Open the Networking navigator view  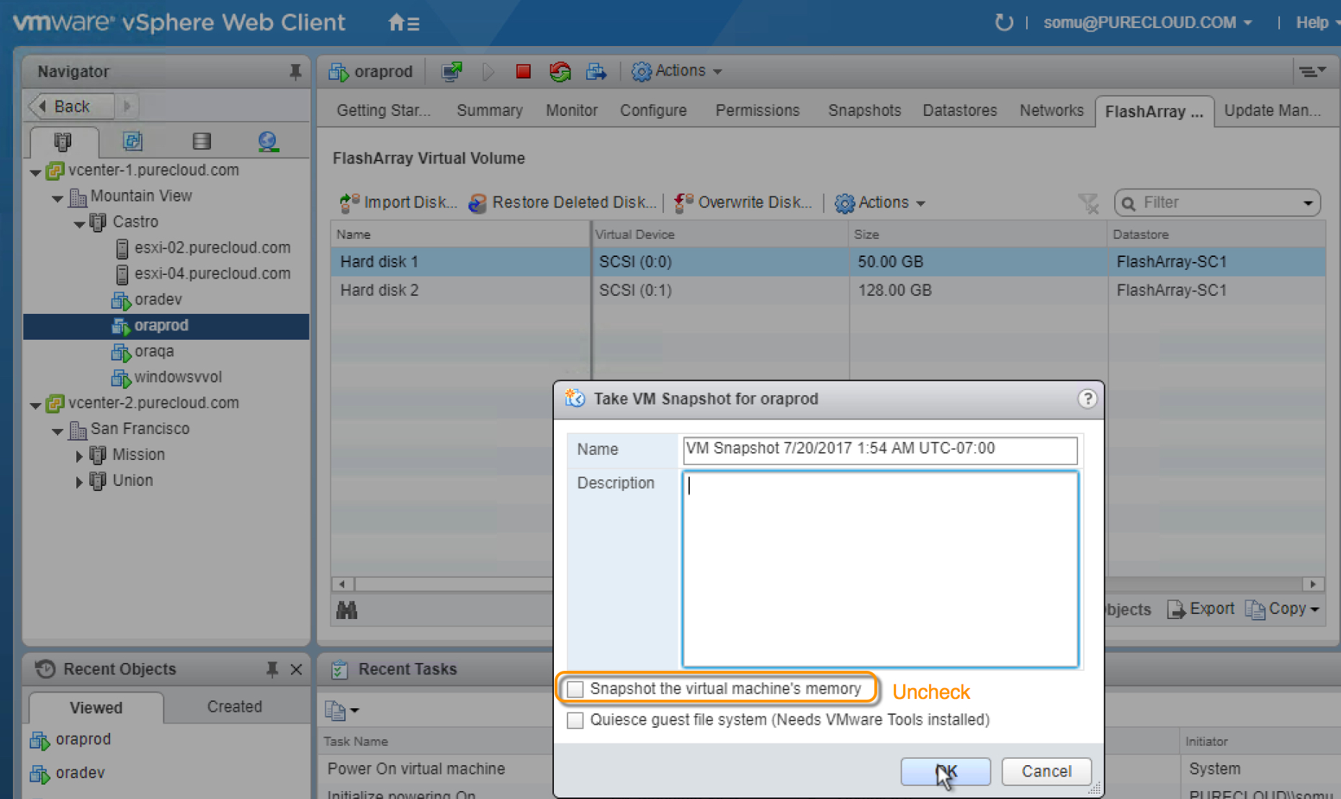[268, 141]
